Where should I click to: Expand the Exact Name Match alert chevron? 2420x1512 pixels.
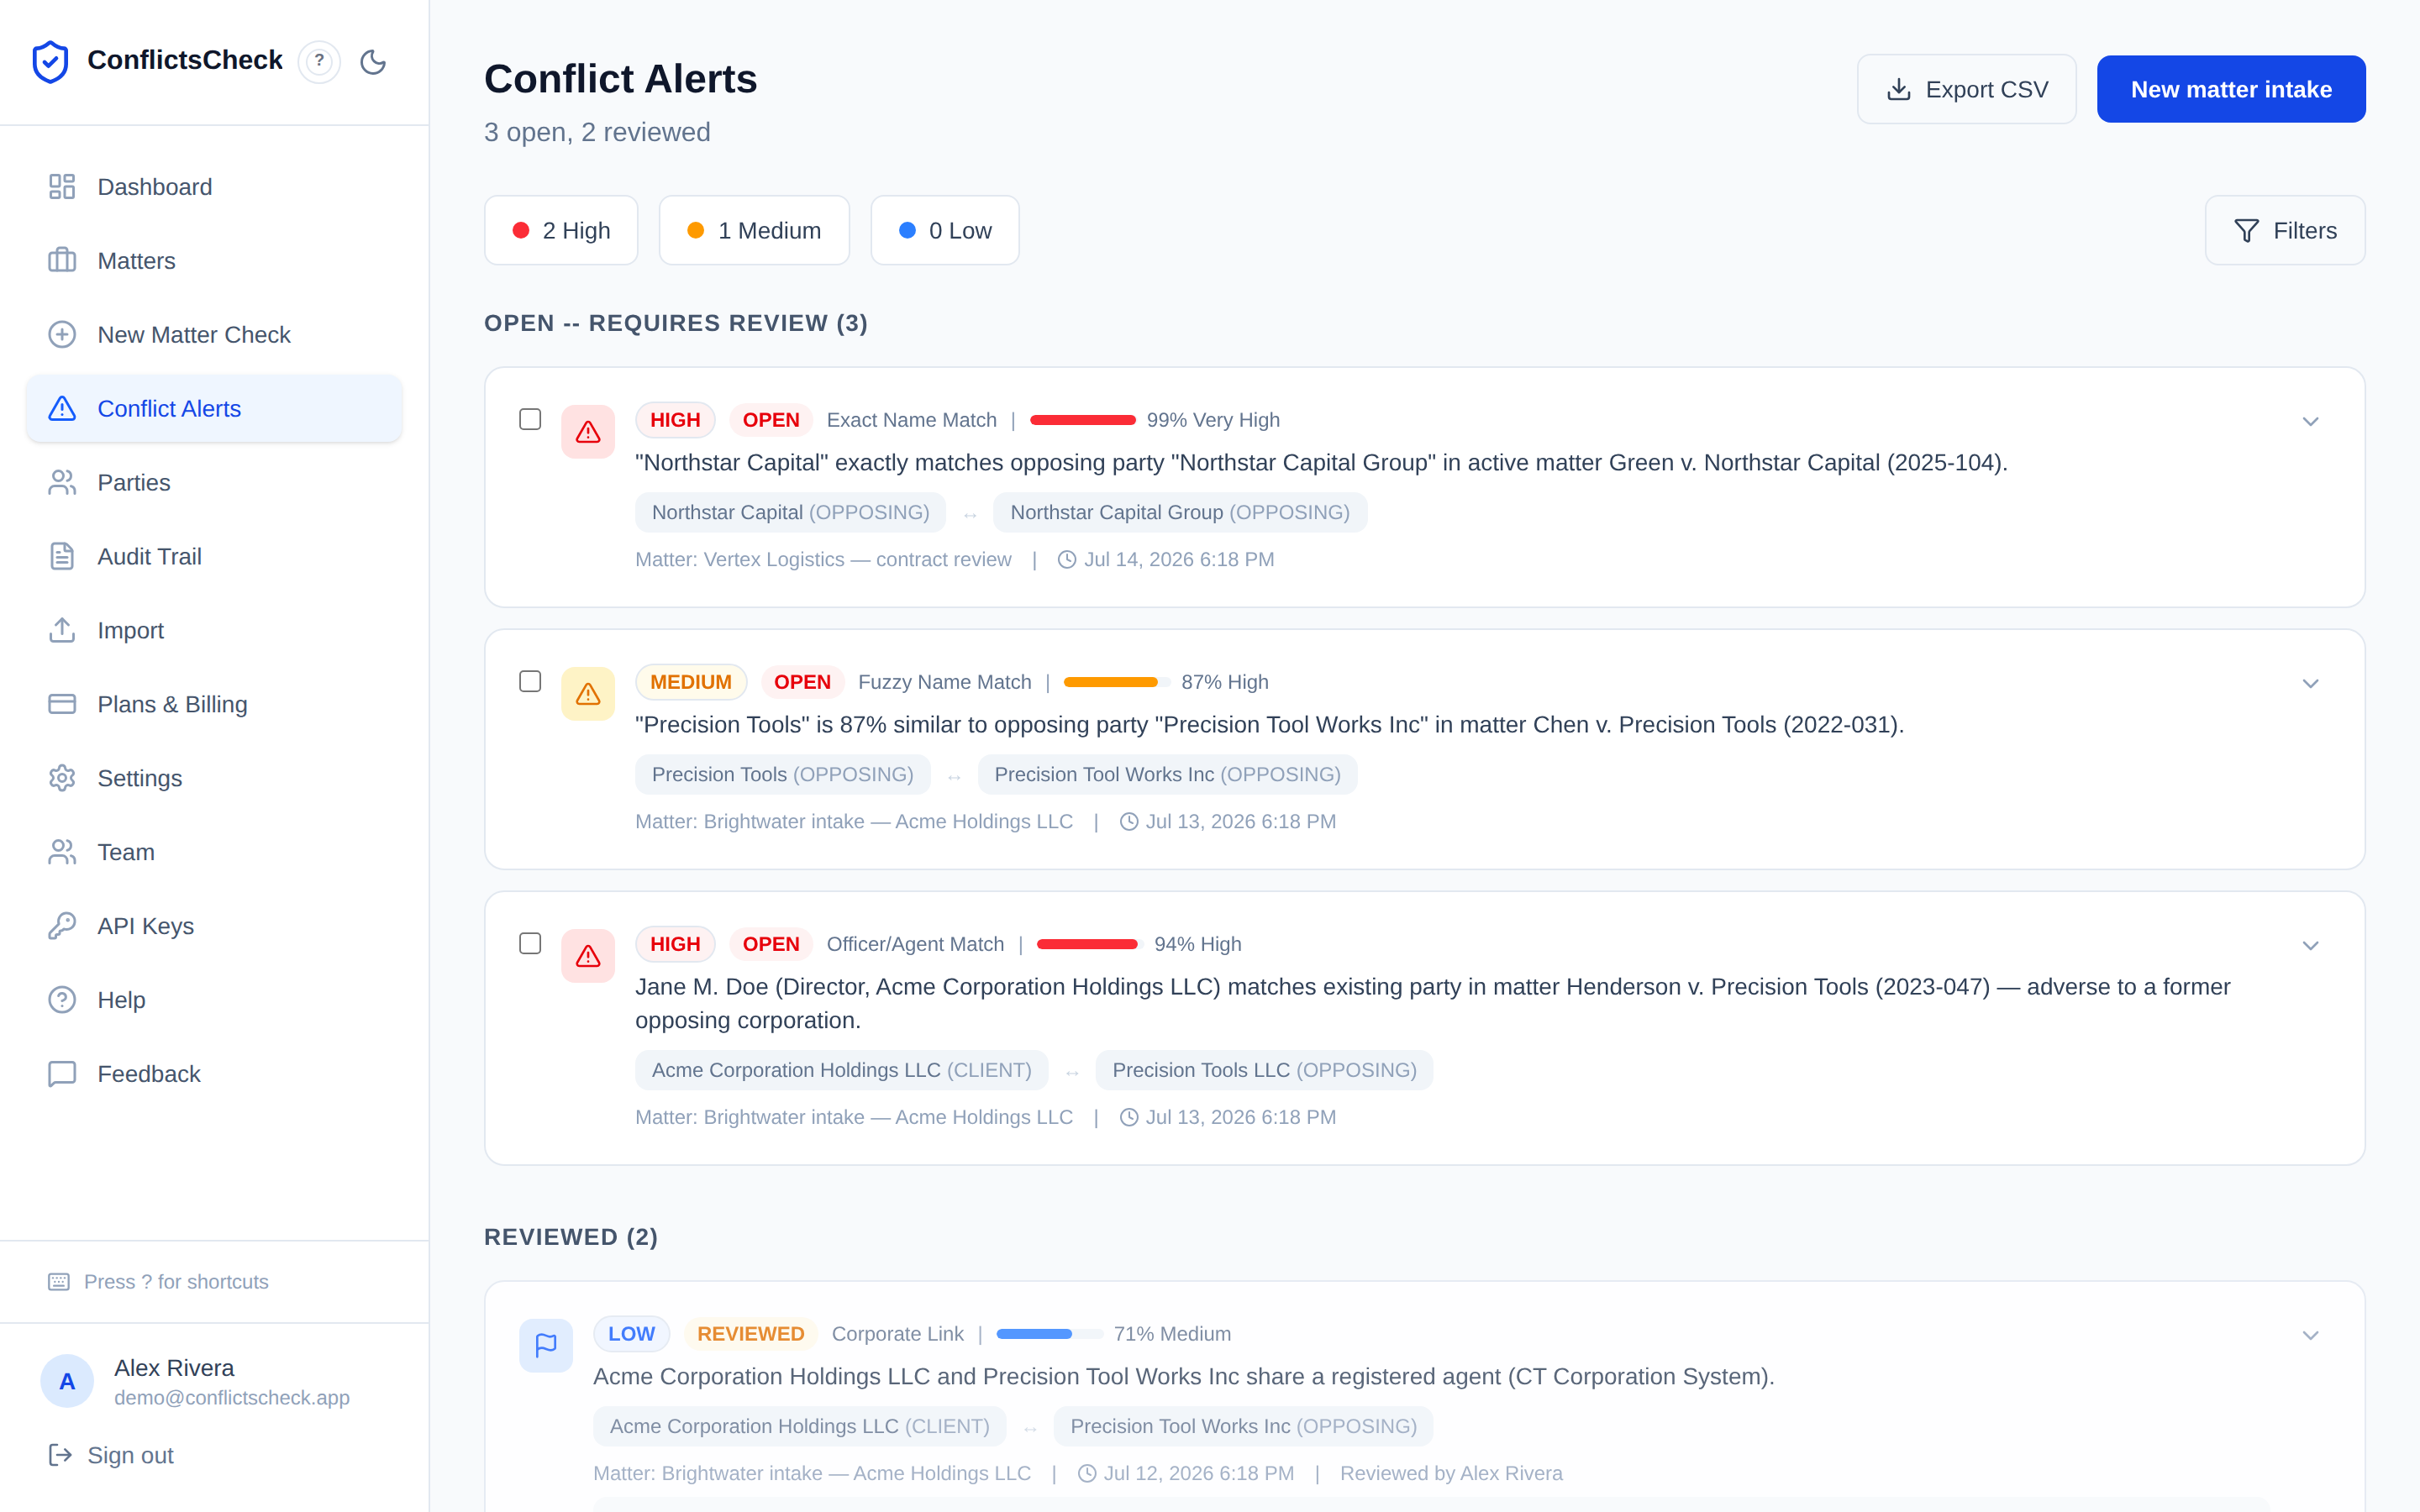pyautogui.click(x=2310, y=421)
